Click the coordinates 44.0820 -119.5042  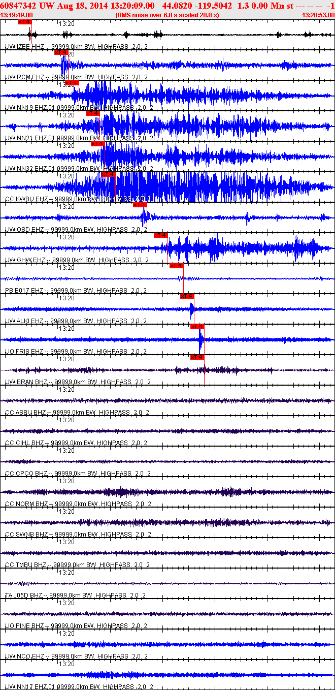coord(197,5)
